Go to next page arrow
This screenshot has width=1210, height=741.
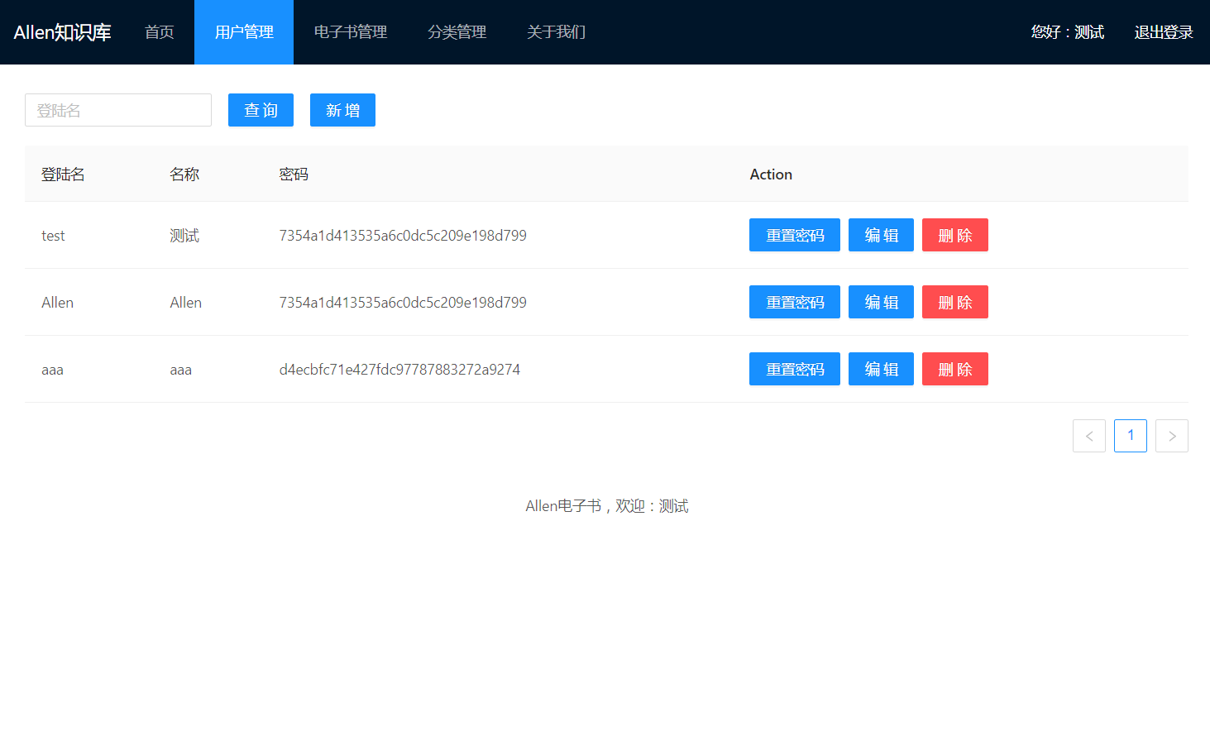(1171, 436)
